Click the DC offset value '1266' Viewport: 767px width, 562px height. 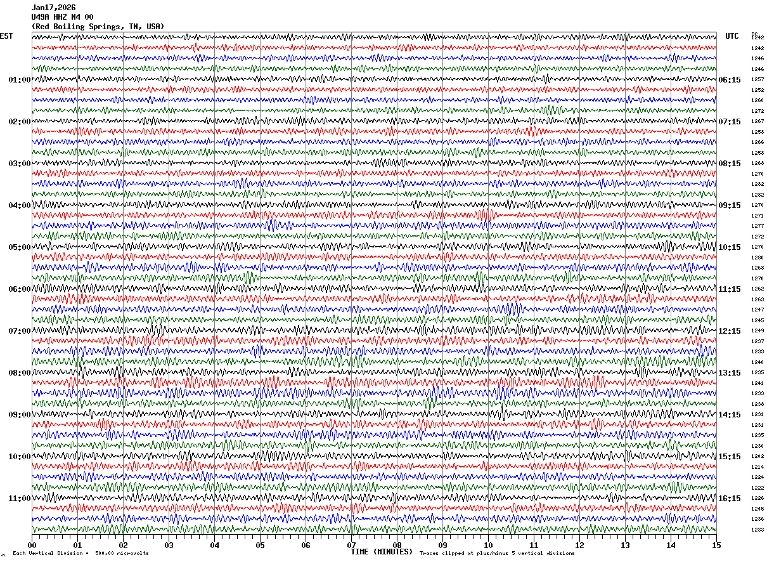coord(757,143)
